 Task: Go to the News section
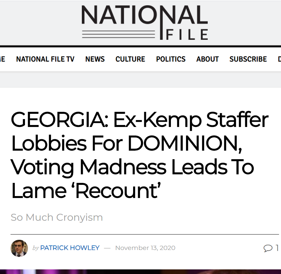[x=95, y=59]
